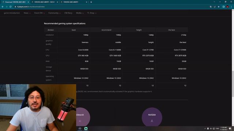Click the '8GB' RAM cell
Viewport: 234px width, 131px height.
[x=87, y=61]
